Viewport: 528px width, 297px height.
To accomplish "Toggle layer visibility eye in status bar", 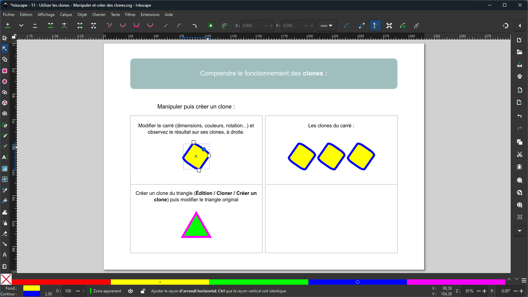I will (131, 291).
